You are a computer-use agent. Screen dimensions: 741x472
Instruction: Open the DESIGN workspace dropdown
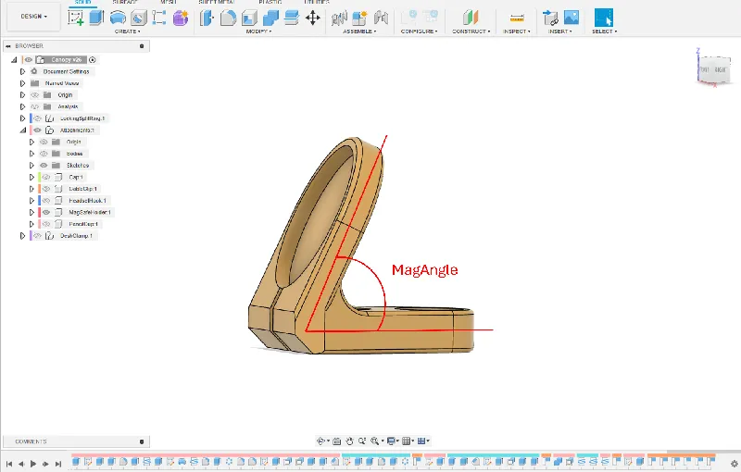coord(31,17)
